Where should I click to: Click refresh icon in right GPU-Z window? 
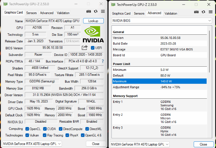click(x=203, y=12)
